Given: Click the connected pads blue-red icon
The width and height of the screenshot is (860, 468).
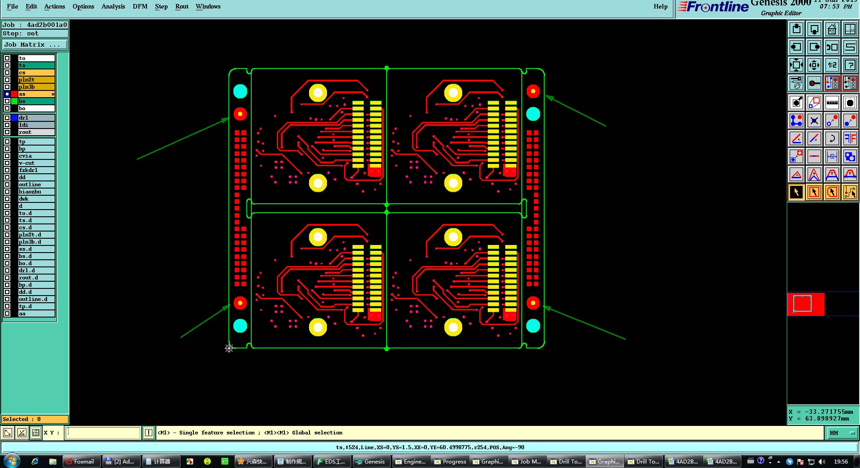Looking at the screenshot, I should click(x=796, y=120).
